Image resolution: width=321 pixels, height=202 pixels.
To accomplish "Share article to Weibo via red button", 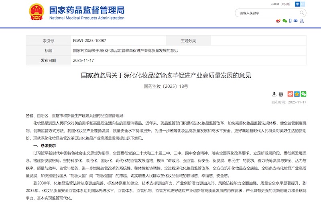I will pyautogui.click(x=290, y=94).
